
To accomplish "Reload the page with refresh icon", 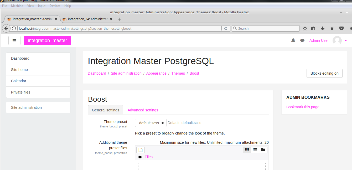I will (226, 28).
